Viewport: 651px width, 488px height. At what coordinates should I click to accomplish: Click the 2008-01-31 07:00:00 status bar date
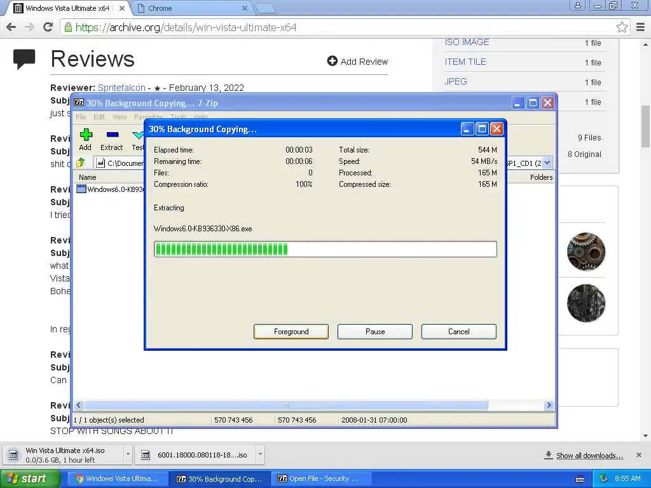pos(374,420)
